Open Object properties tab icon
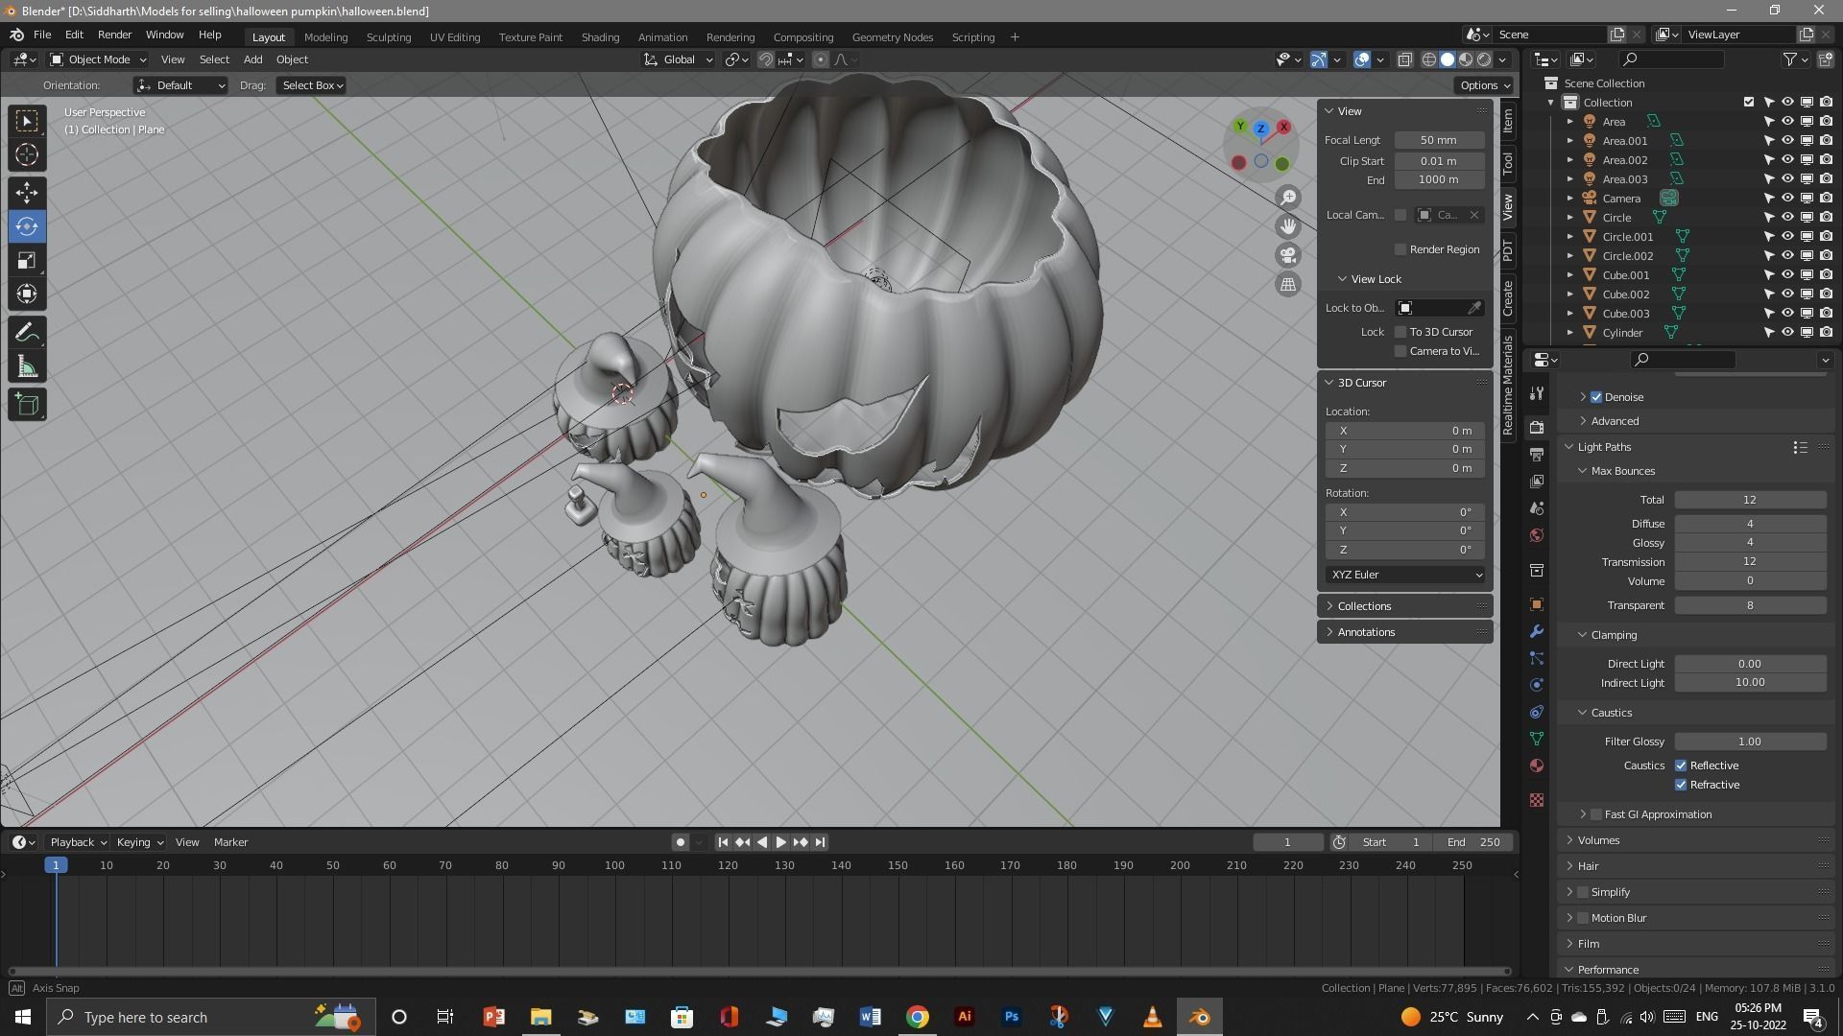The image size is (1843, 1036). [1537, 604]
